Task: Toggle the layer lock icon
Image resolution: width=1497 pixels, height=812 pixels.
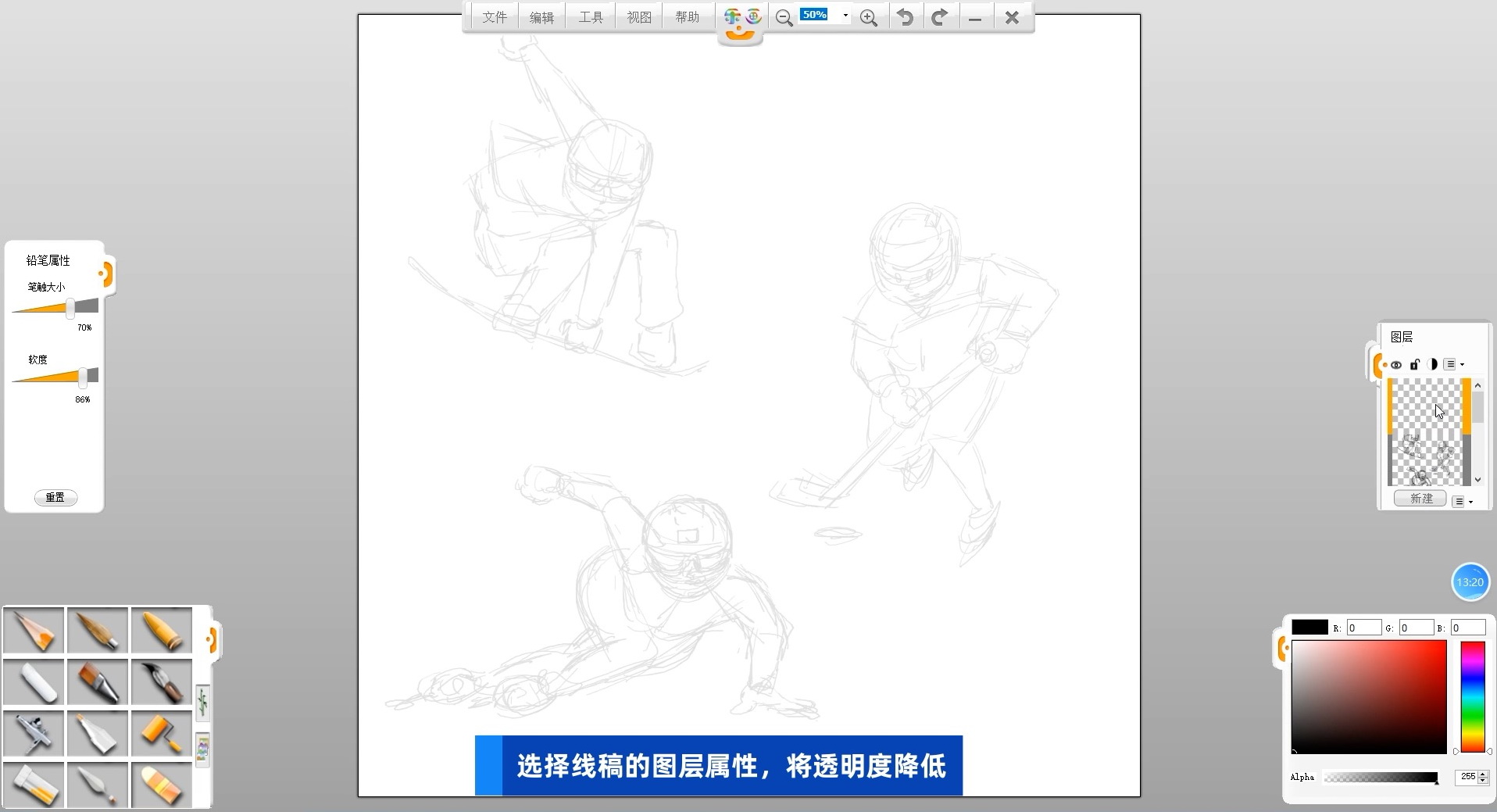Action: (x=1414, y=364)
